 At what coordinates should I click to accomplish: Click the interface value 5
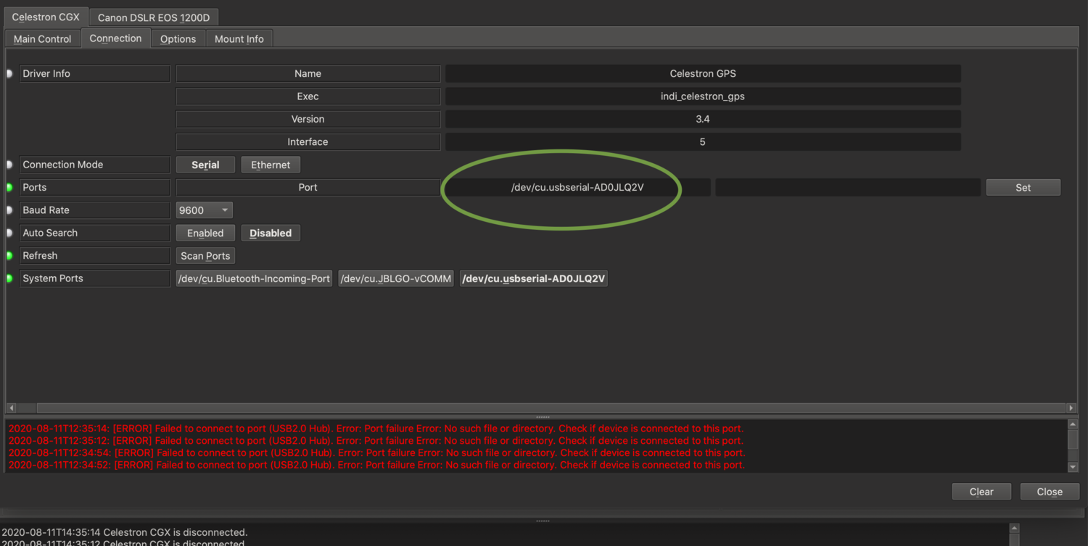click(703, 142)
